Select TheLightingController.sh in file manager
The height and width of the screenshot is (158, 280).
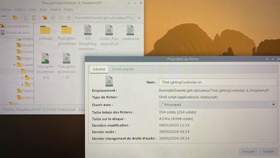tap(67, 66)
